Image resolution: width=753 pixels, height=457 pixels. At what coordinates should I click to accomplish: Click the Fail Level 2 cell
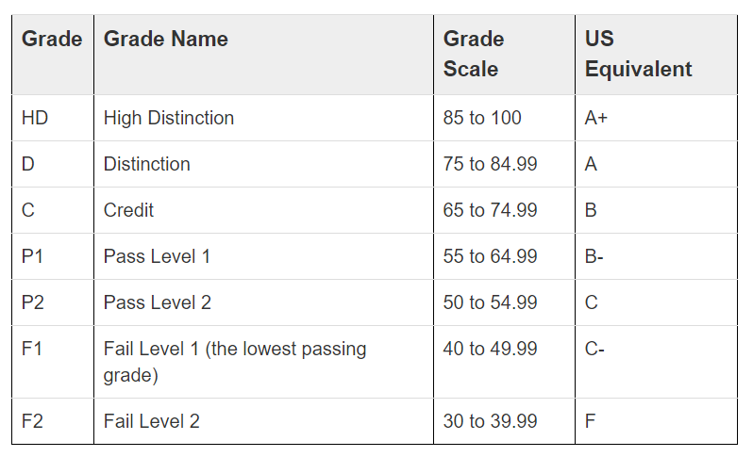152,421
